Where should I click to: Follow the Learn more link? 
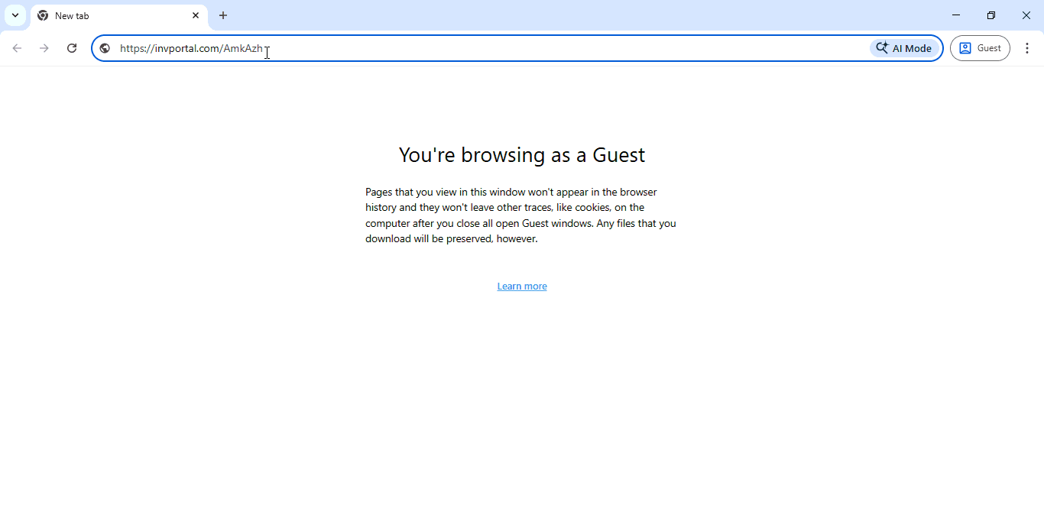pyautogui.click(x=522, y=287)
